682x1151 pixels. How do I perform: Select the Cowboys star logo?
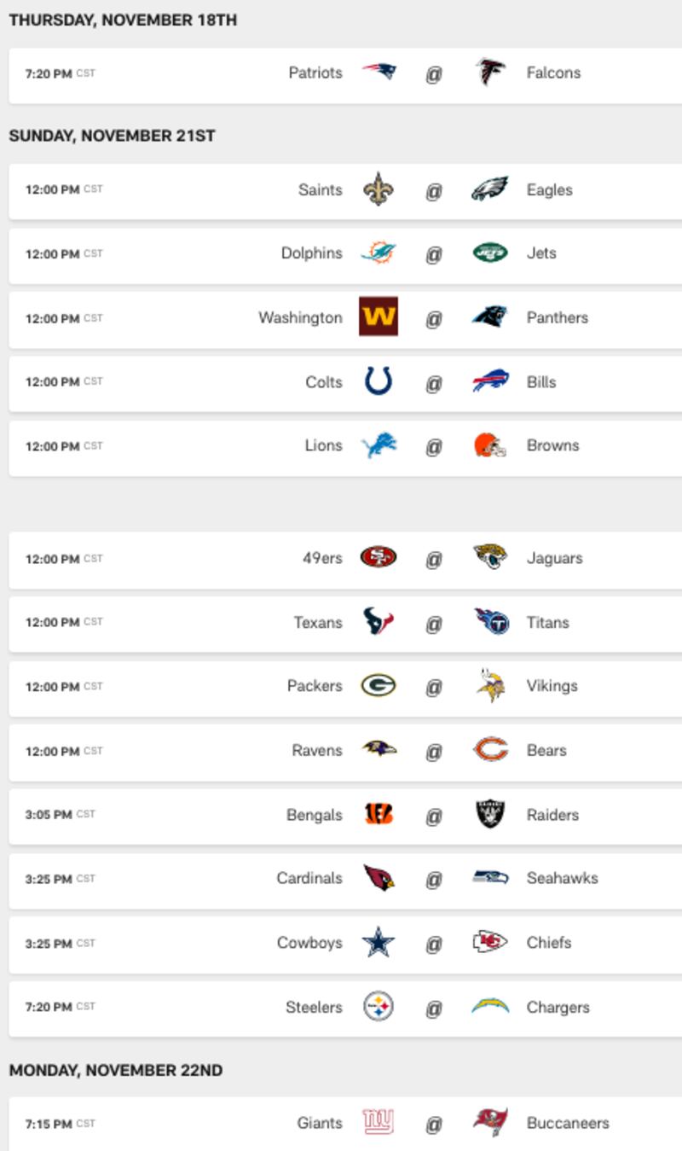[x=379, y=943]
